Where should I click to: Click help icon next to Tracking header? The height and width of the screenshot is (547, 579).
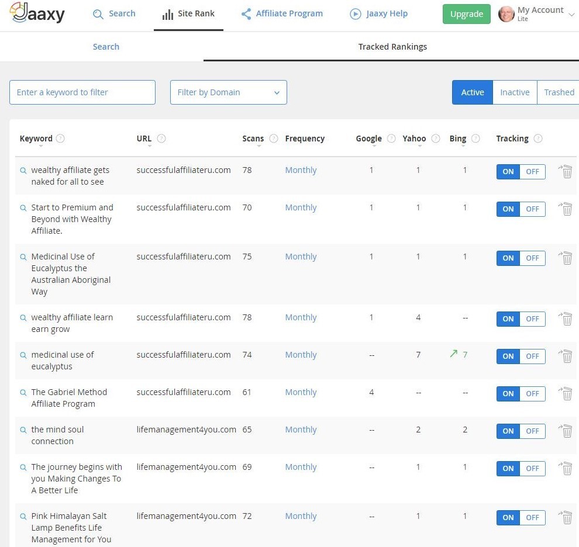538,139
